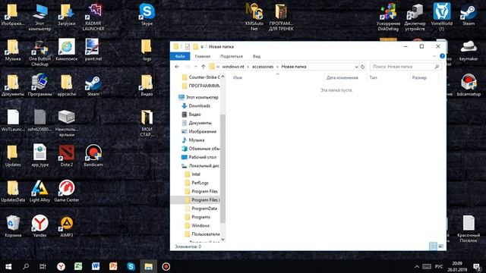Select the Диспетчер устройств desktop icon
This screenshot has width=486, height=273.
(x=415, y=17)
